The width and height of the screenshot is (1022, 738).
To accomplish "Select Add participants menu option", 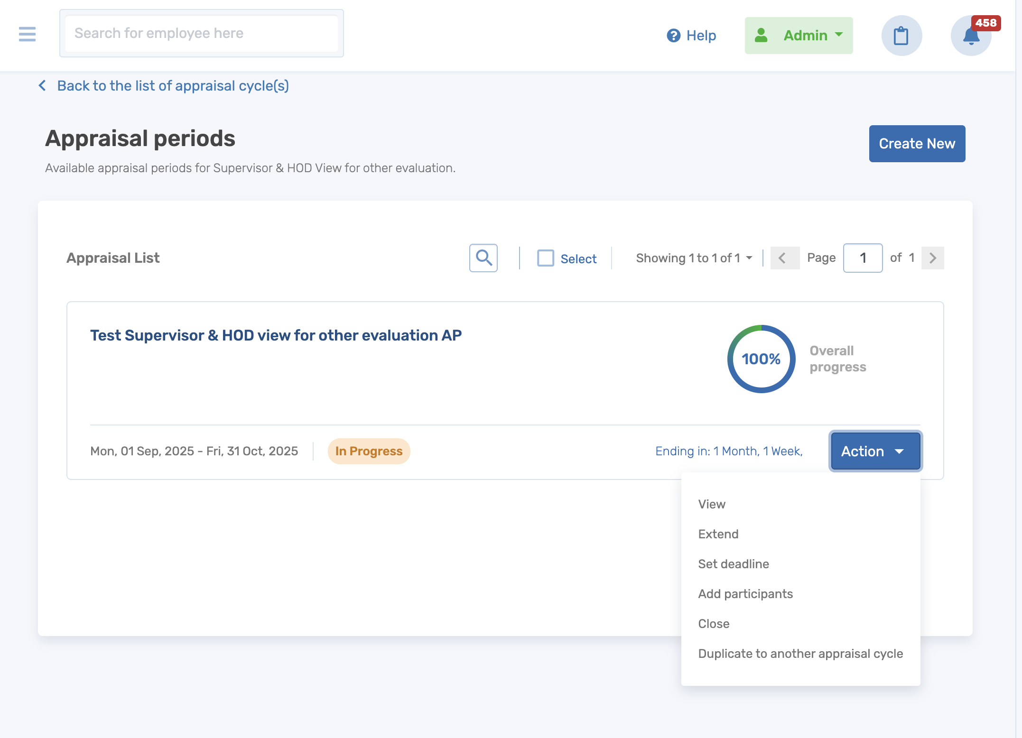I will [x=745, y=594].
